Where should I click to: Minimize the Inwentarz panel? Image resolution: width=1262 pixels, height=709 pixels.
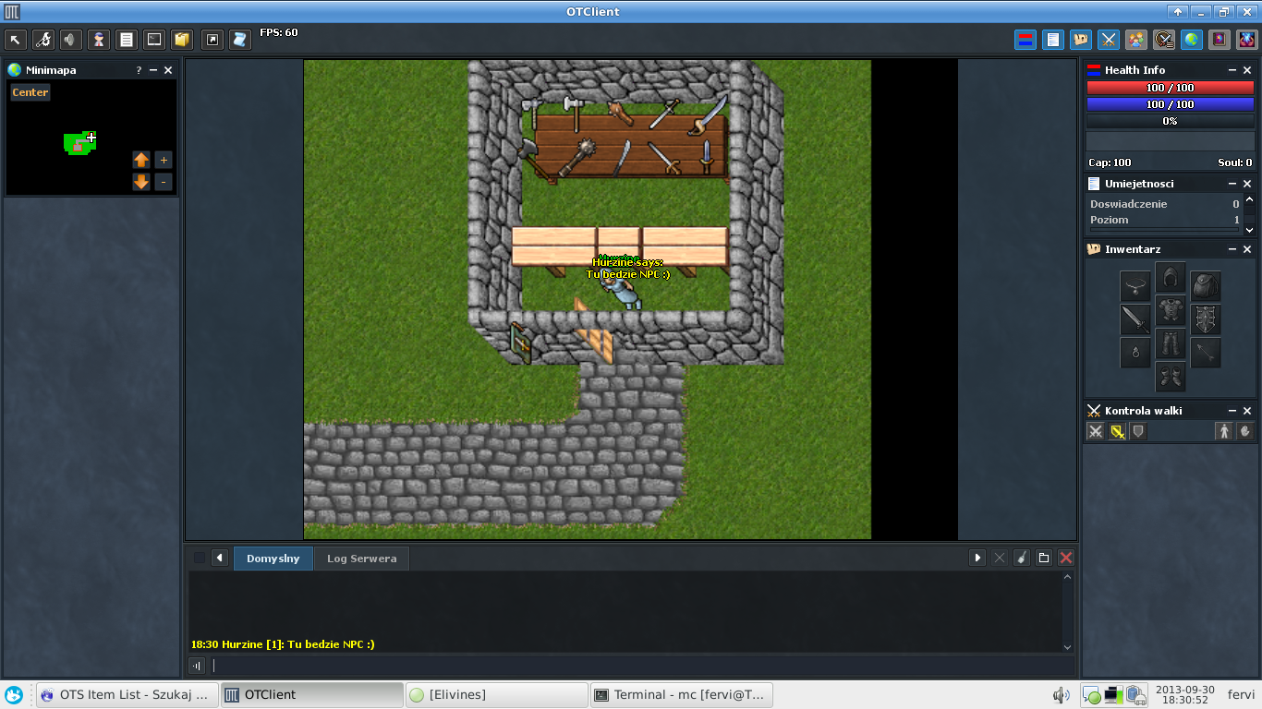[x=1232, y=249]
